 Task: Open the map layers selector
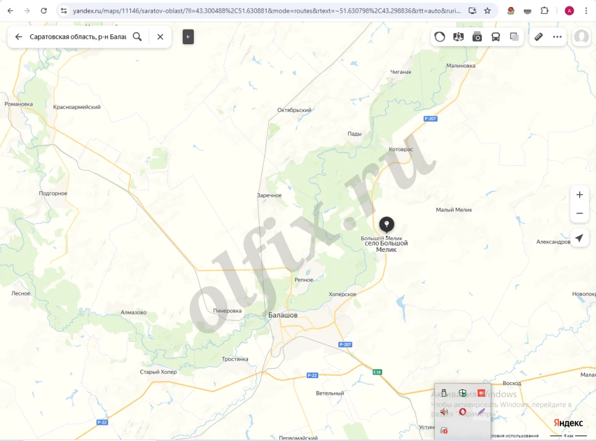[x=515, y=37]
